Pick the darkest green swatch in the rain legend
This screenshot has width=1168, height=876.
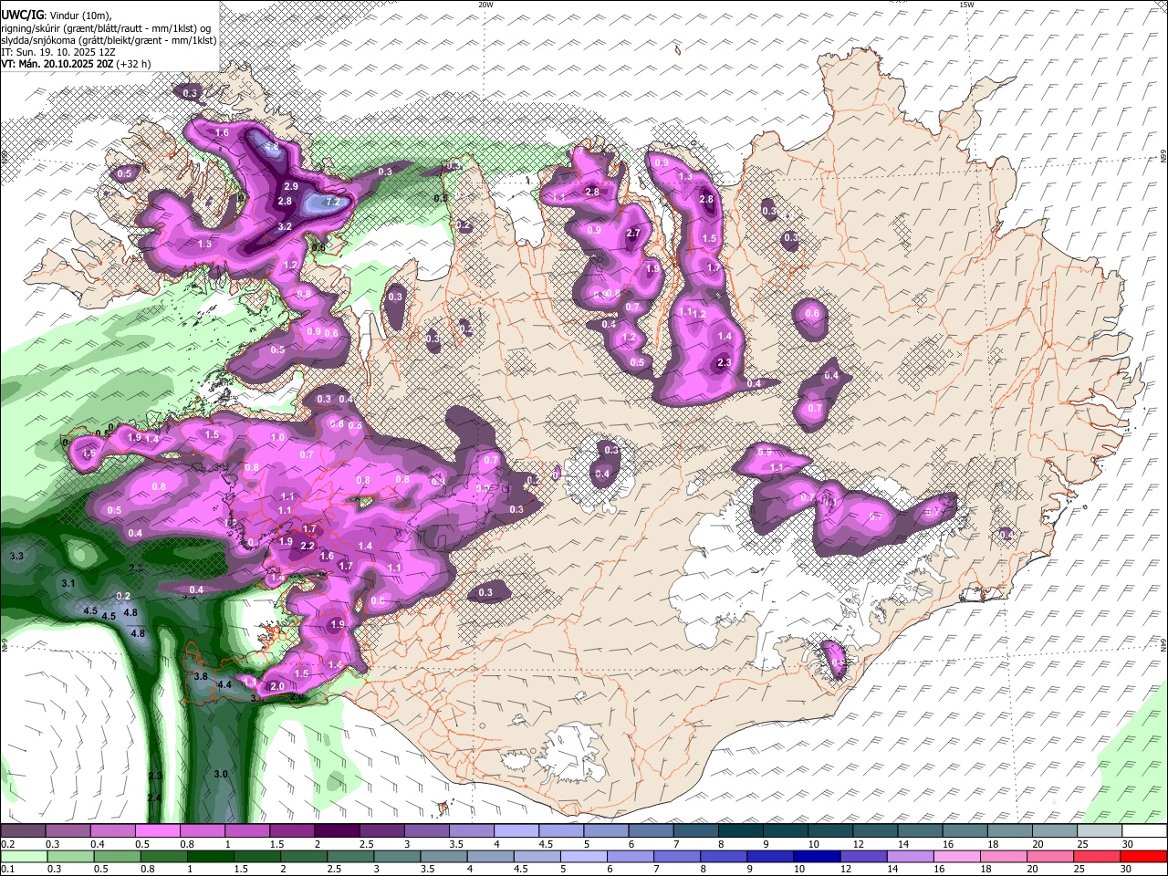209,856
